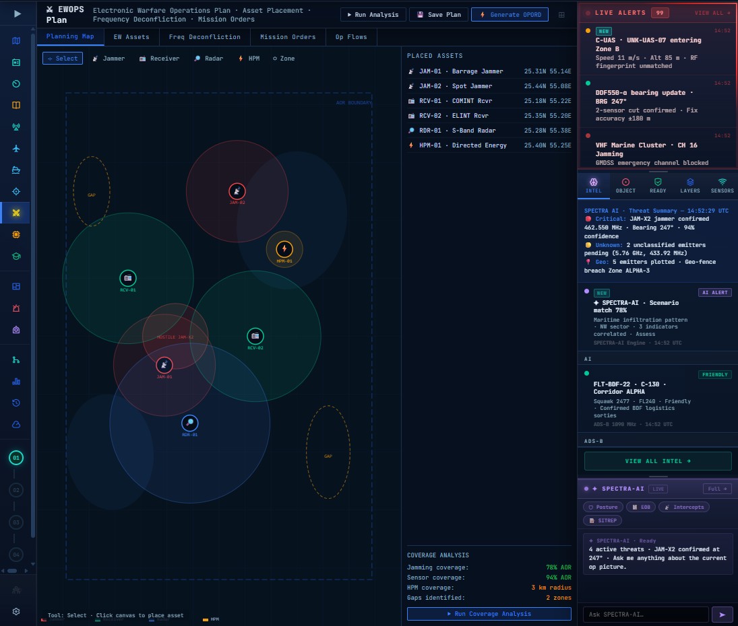Open the settings gear at sidebar bottom

16,611
